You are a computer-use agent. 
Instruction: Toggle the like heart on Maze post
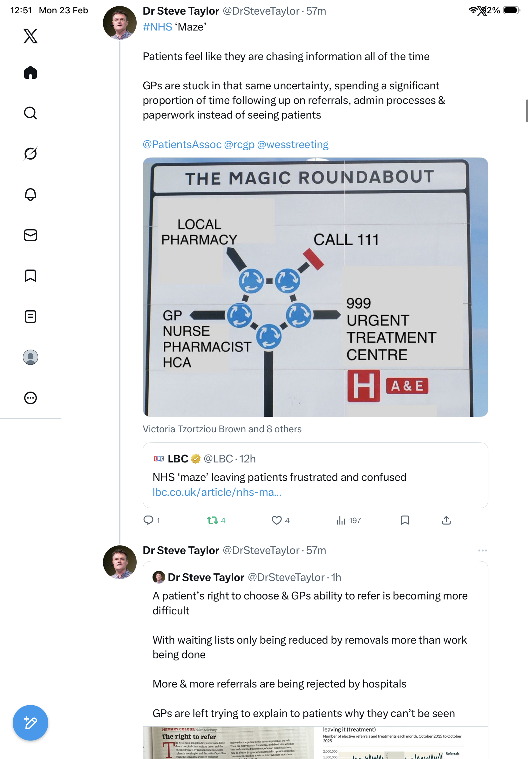276,520
